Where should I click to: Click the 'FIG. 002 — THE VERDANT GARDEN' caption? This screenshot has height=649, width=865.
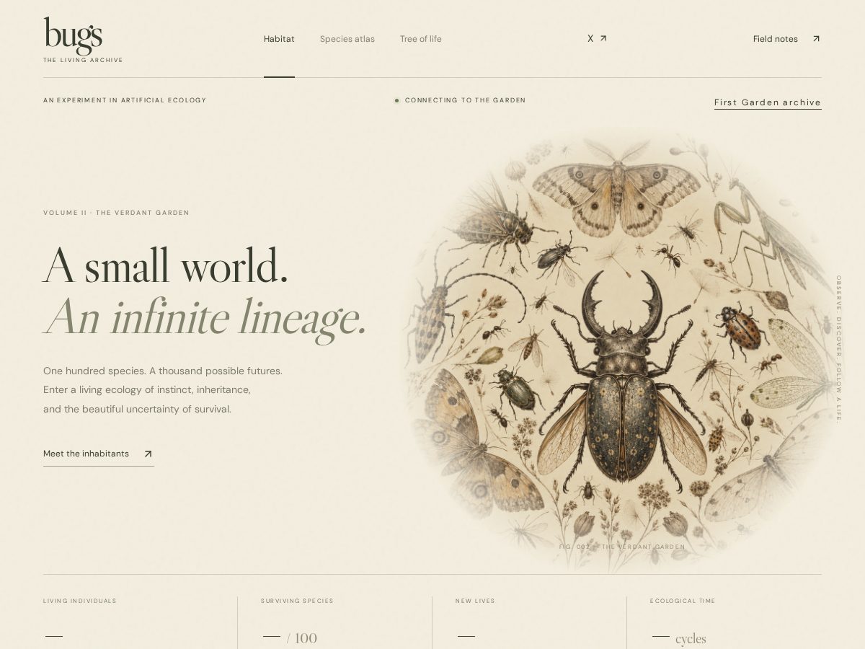click(x=622, y=547)
